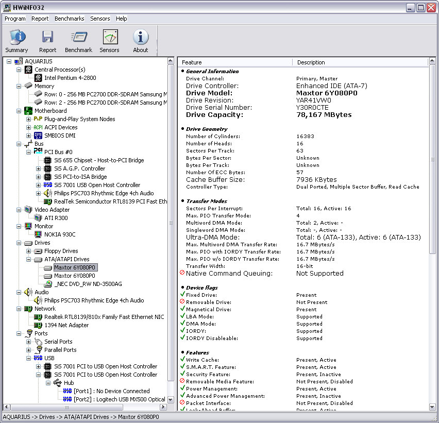Collapse the Hub node

pos(48,383)
